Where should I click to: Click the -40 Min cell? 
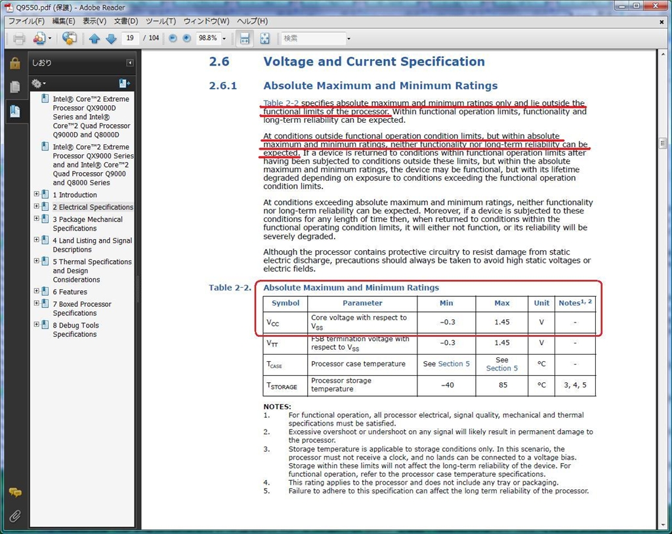coord(447,385)
